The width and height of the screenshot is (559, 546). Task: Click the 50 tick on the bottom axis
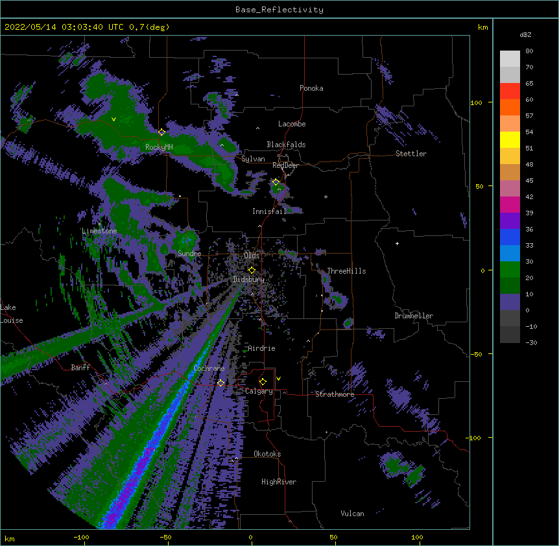pos(333,537)
